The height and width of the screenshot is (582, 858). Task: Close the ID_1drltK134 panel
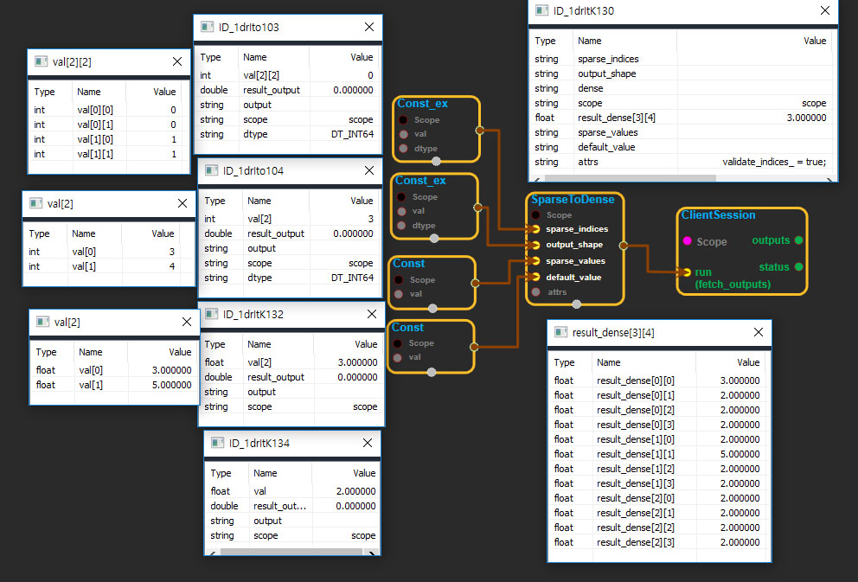[368, 443]
